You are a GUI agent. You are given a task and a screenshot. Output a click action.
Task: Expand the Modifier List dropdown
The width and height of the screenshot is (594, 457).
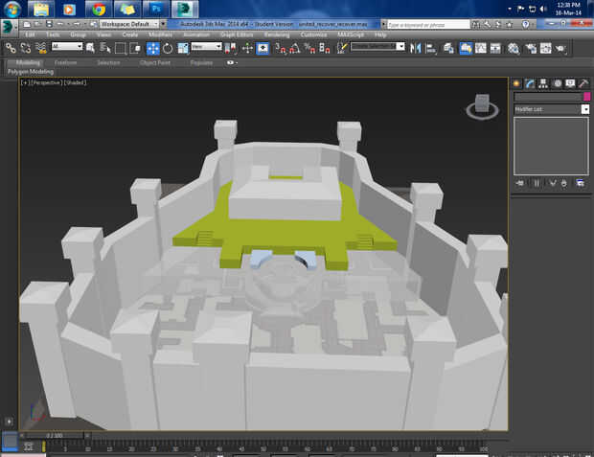click(x=585, y=109)
